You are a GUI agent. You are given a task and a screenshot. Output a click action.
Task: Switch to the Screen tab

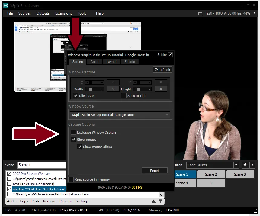[78, 62]
